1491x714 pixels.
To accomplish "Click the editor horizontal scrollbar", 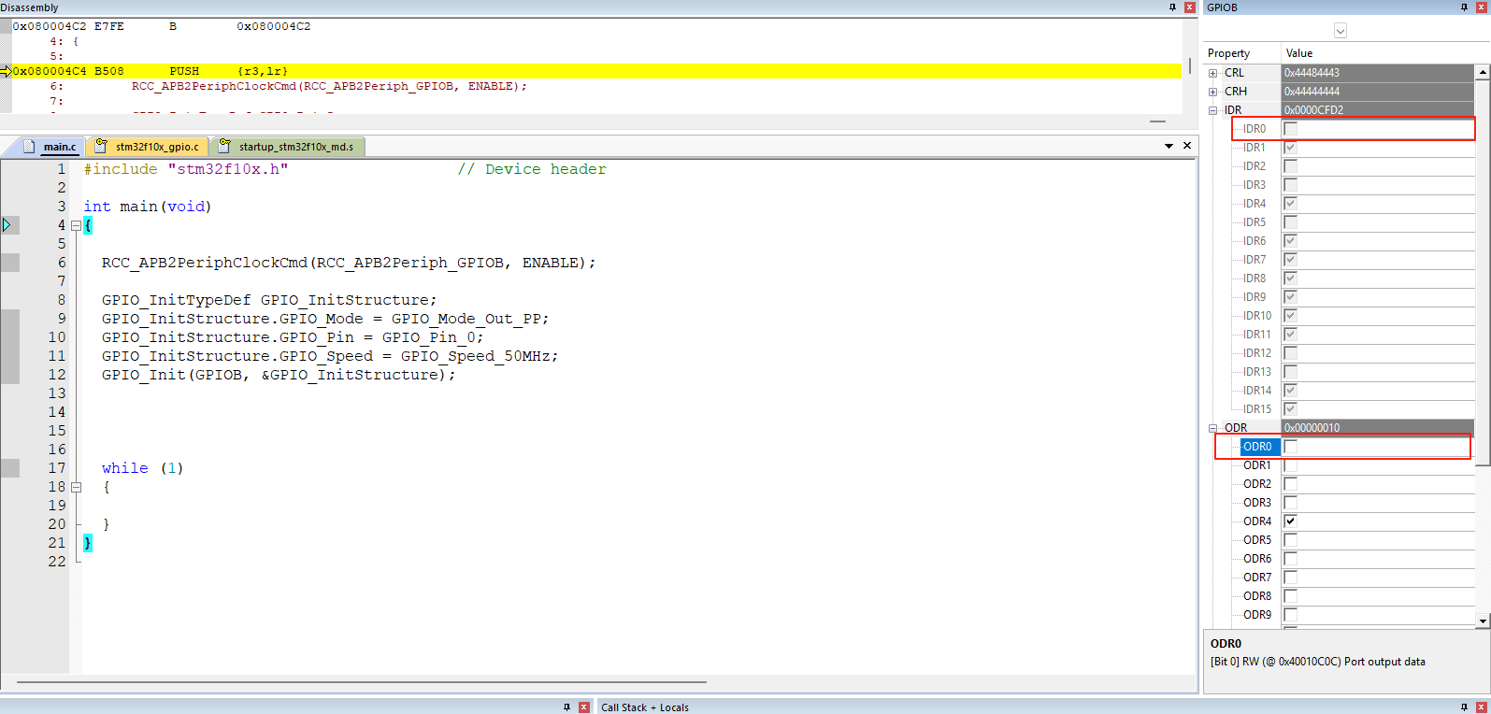I will (362, 683).
